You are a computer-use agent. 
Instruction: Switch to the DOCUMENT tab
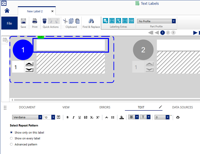click(x=27, y=107)
